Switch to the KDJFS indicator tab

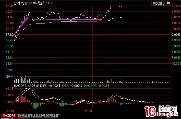pyautogui.click(x=24, y=116)
